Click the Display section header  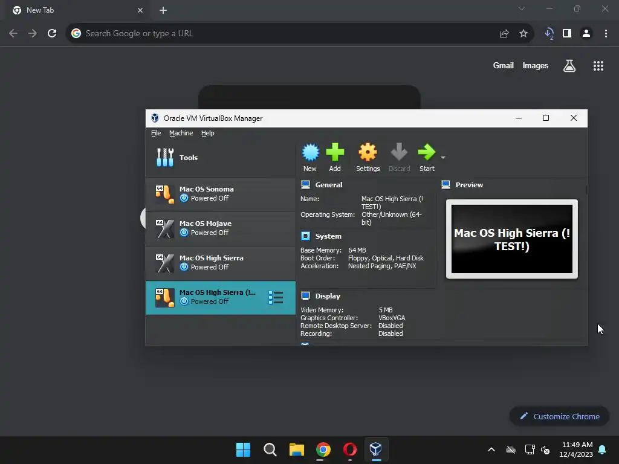point(328,296)
